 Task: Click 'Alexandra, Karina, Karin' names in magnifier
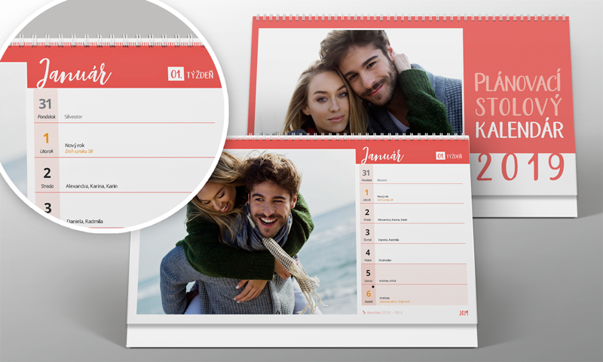point(92,186)
